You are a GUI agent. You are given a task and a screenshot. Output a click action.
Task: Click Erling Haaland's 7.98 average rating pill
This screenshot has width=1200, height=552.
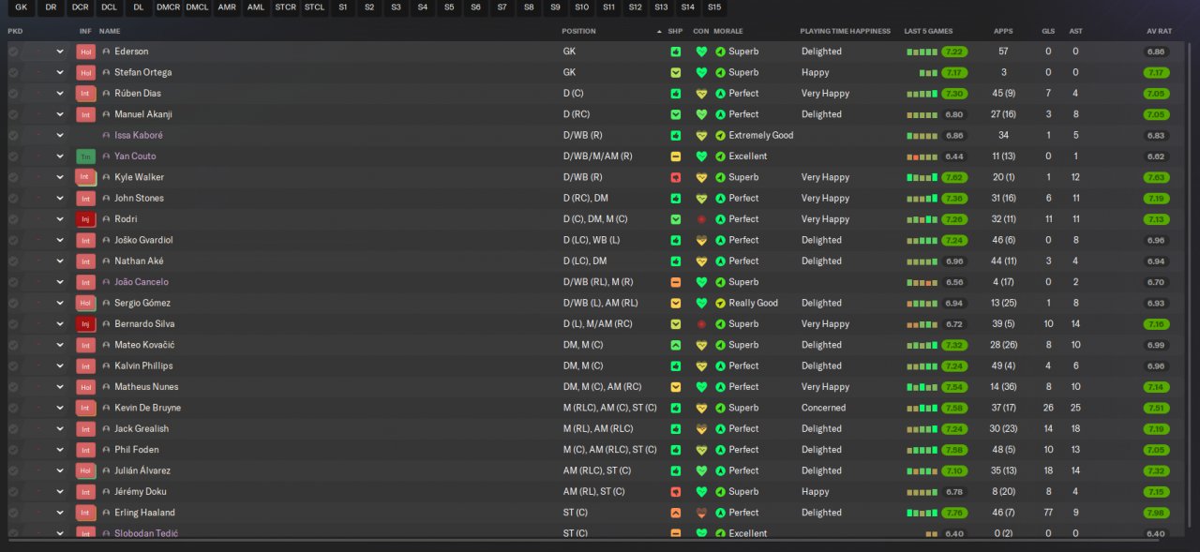click(1156, 513)
